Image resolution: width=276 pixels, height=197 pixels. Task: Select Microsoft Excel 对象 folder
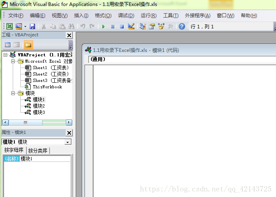[x=49, y=61]
